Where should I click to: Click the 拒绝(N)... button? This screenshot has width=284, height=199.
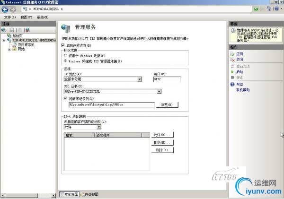(x=162, y=143)
